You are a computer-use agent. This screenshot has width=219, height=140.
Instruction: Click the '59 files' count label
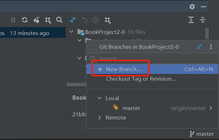pyautogui.click(x=137, y=32)
